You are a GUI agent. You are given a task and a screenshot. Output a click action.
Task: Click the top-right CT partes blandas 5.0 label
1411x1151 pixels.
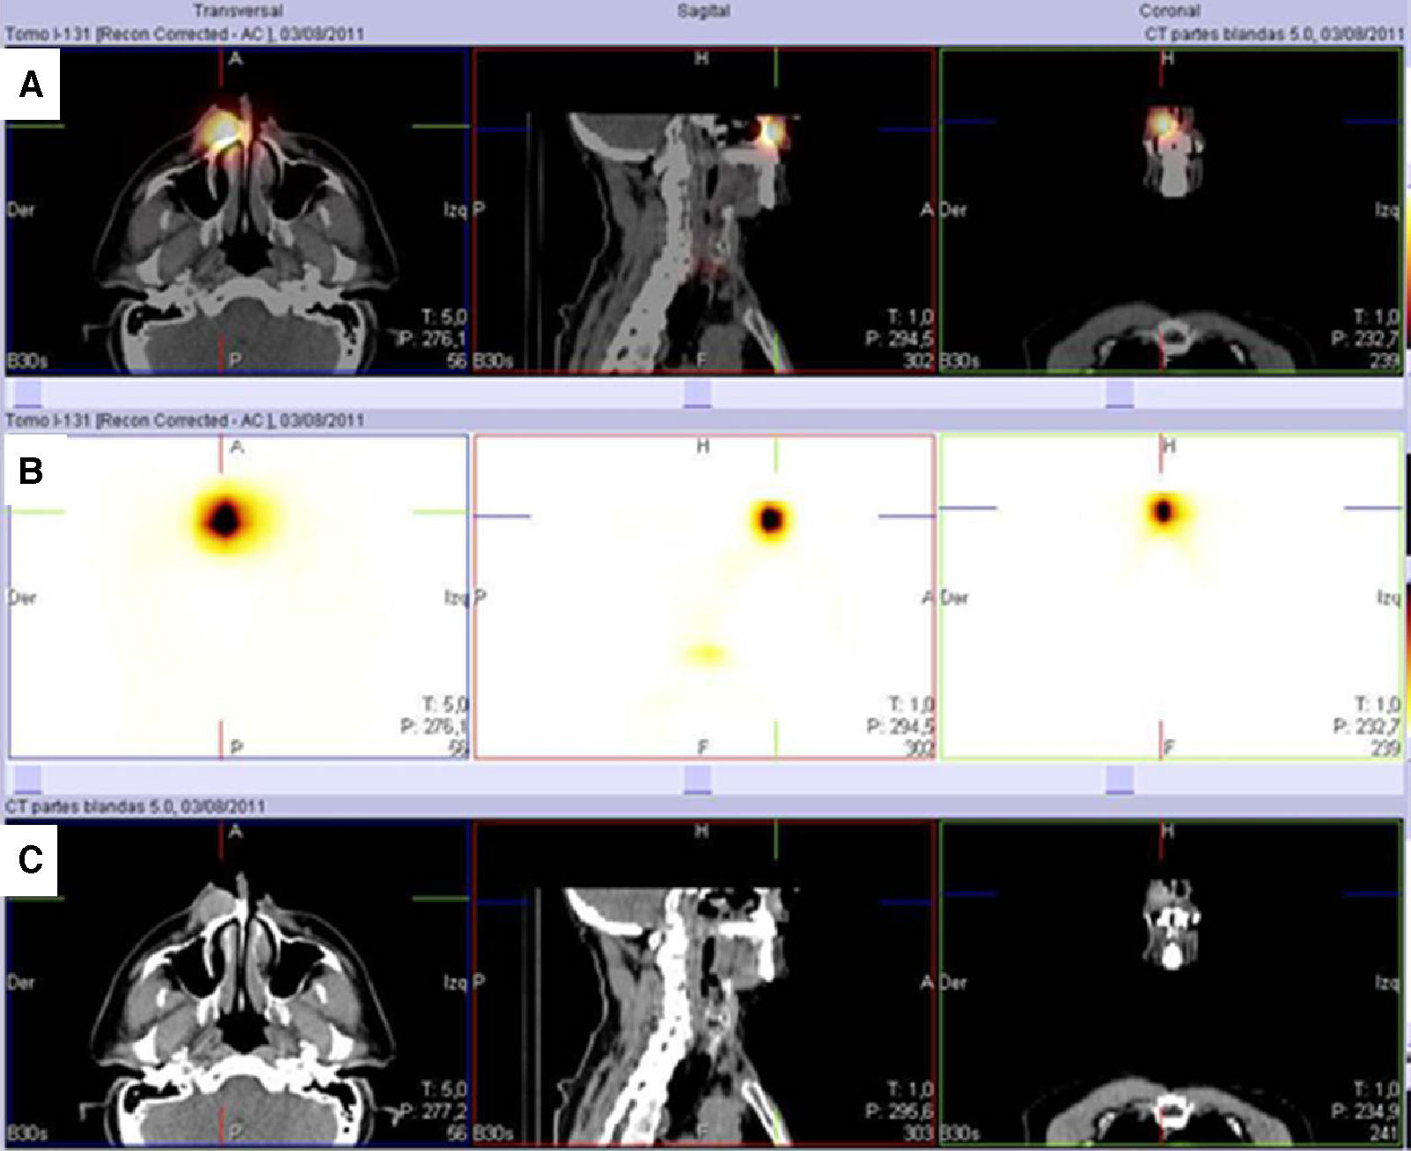pos(1273,33)
